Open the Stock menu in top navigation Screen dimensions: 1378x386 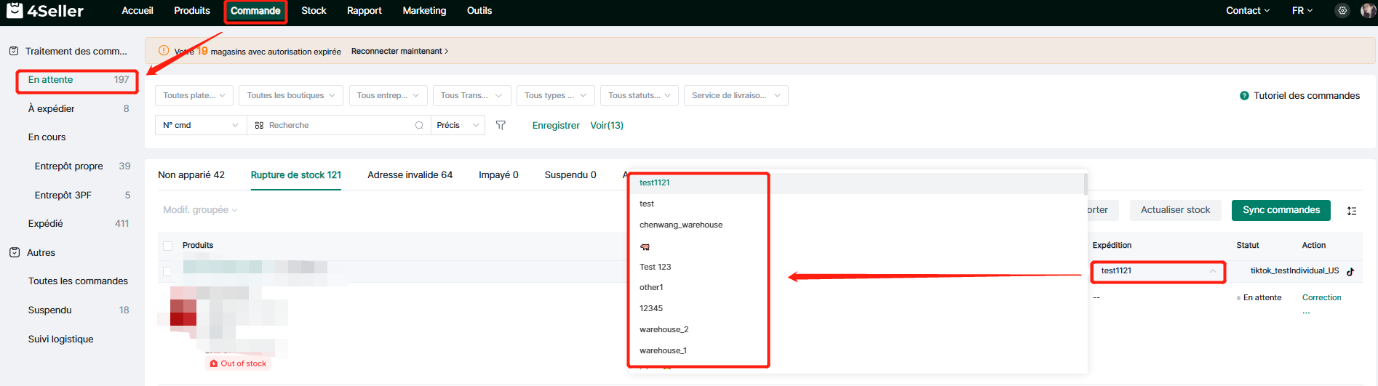tap(314, 11)
